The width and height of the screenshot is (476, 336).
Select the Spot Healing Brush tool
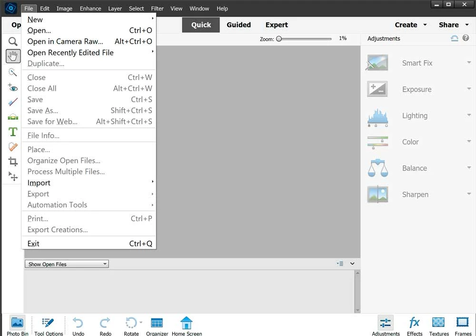[13, 147]
